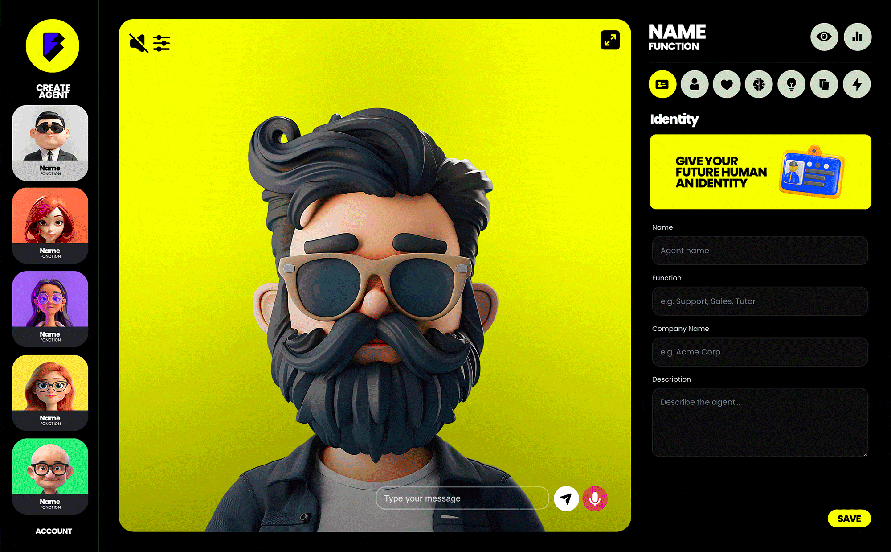Toggle the muted speaker icon
Screen dimensions: 891x552
pyautogui.click(x=139, y=43)
